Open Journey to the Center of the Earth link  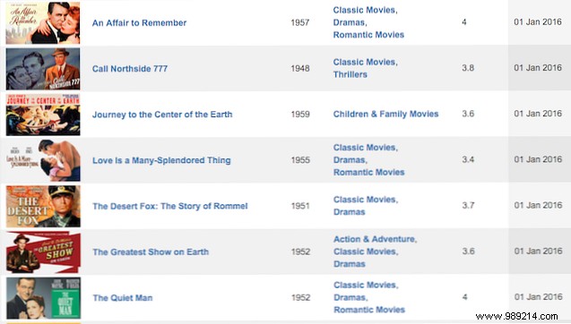(x=162, y=115)
